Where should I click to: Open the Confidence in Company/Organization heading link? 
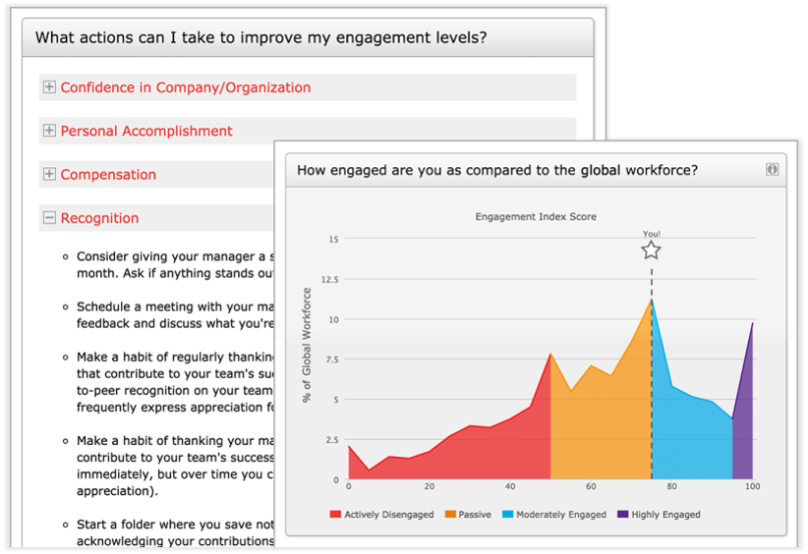coord(185,87)
